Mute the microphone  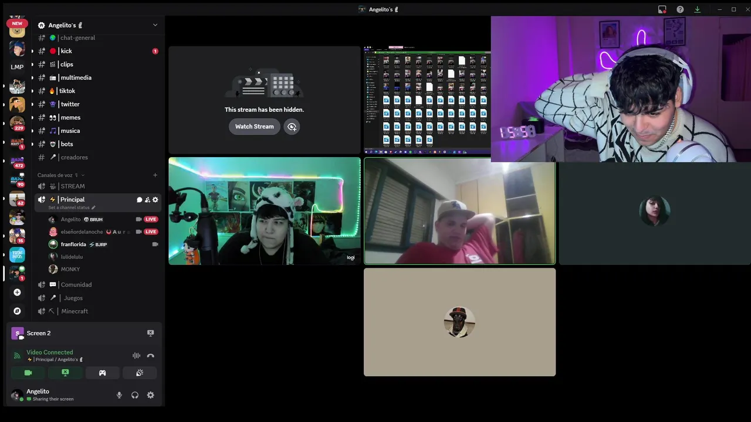(119, 395)
